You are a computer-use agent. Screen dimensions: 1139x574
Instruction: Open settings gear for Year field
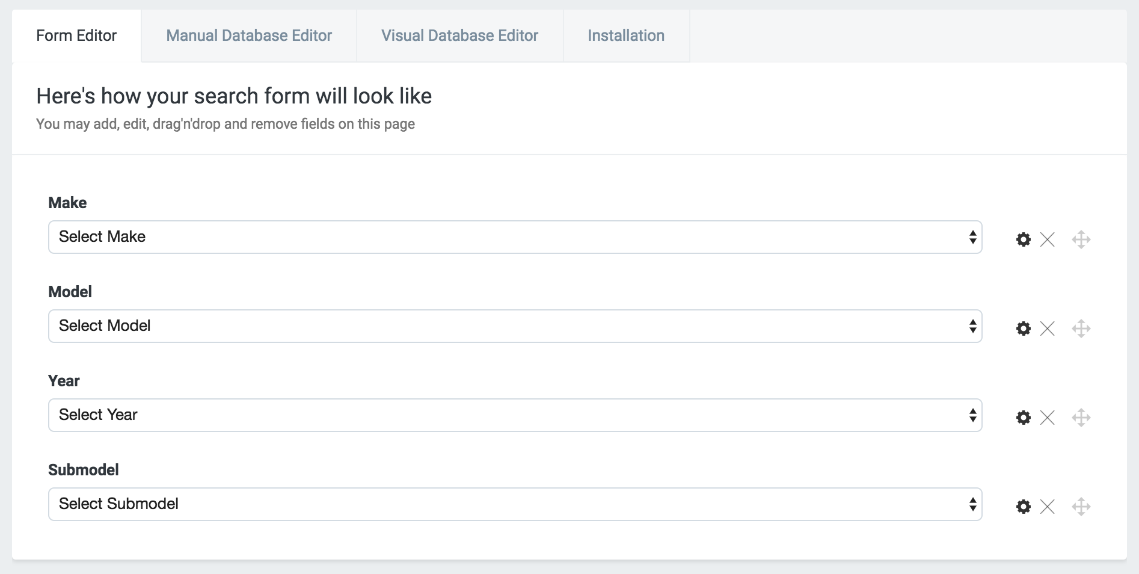[1023, 418]
